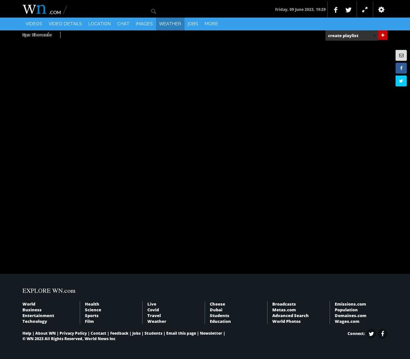Open the Help link

(26, 333)
